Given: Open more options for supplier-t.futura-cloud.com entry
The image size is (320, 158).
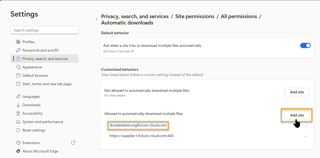Looking at the screenshot, I should coord(305,137).
